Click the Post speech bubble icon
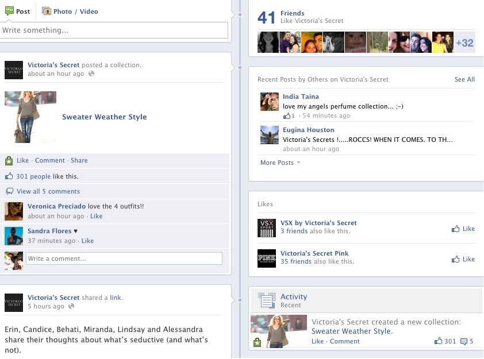Viewport: 484px width, 359px height. tap(9, 11)
